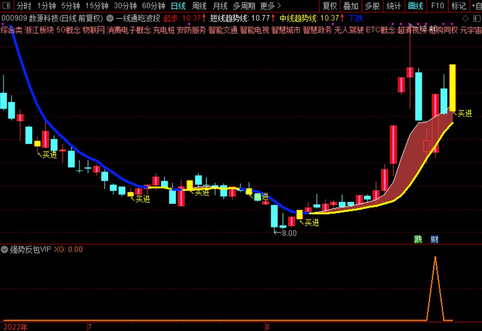Click the green 跌 marker icon
Viewport: 482px width, 331px height.
coord(418,239)
